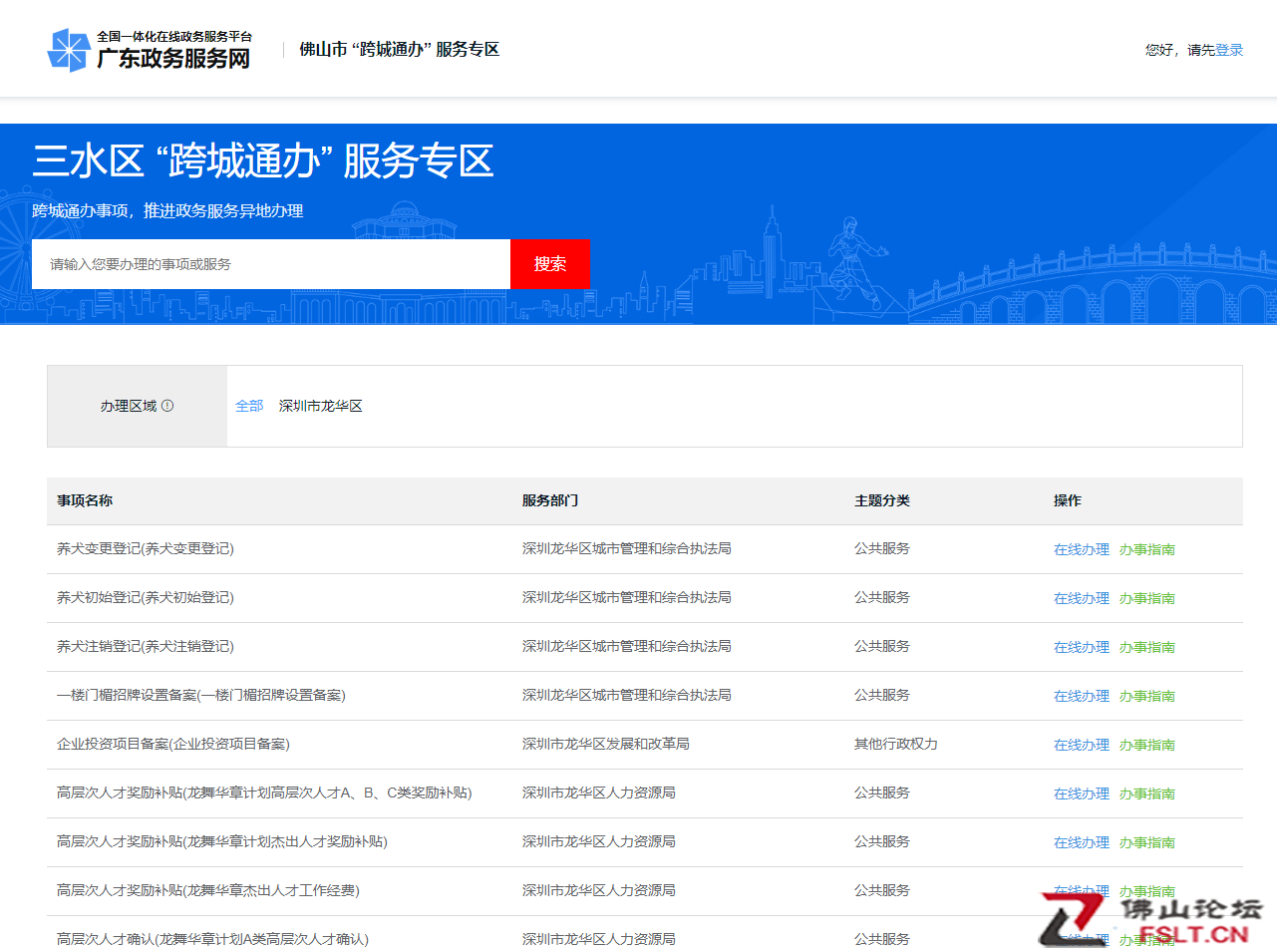Screen dimensions: 1277x952
Task: Open 在线办理 for 养犬变更登记
Action: click(x=1081, y=548)
